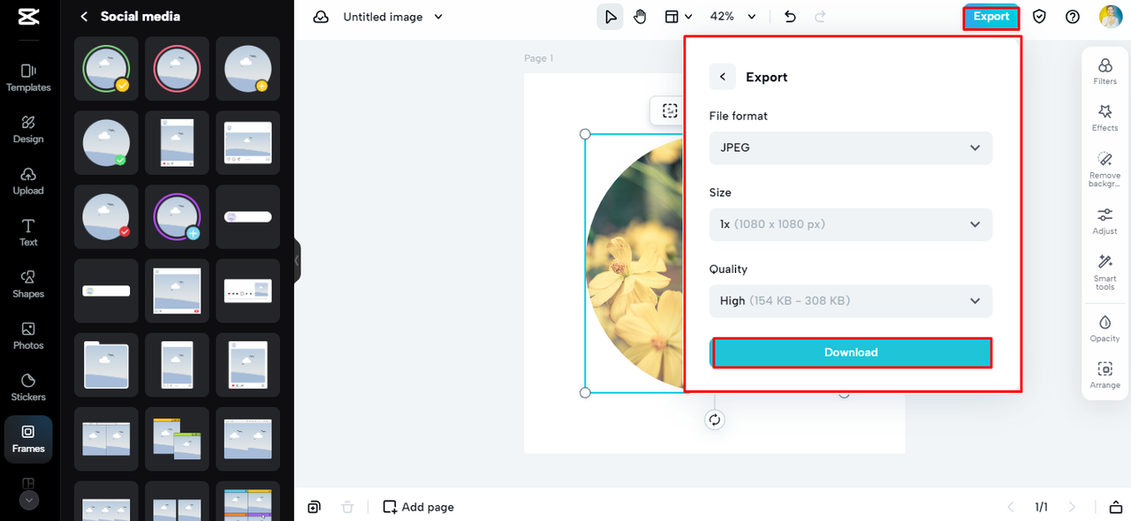Image resolution: width=1131 pixels, height=521 pixels.
Task: Open the Photos panel
Action: [28, 336]
